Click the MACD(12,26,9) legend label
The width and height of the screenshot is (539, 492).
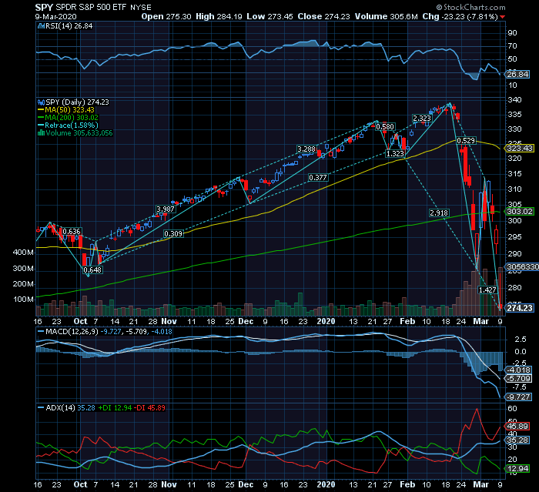click(72, 332)
